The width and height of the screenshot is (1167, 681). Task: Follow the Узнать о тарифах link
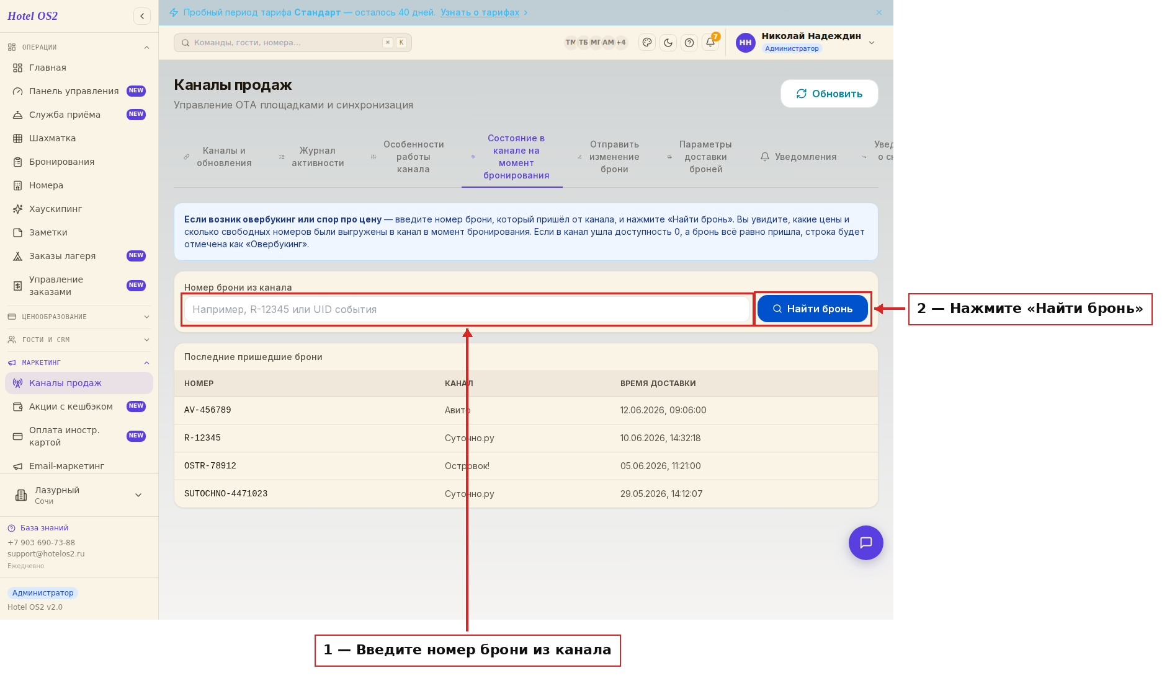tap(480, 12)
